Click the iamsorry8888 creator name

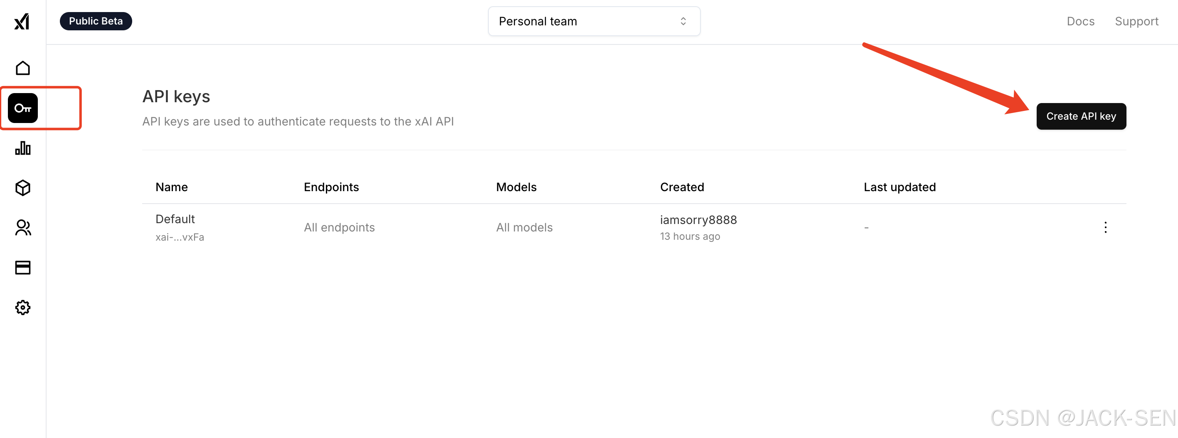698,220
